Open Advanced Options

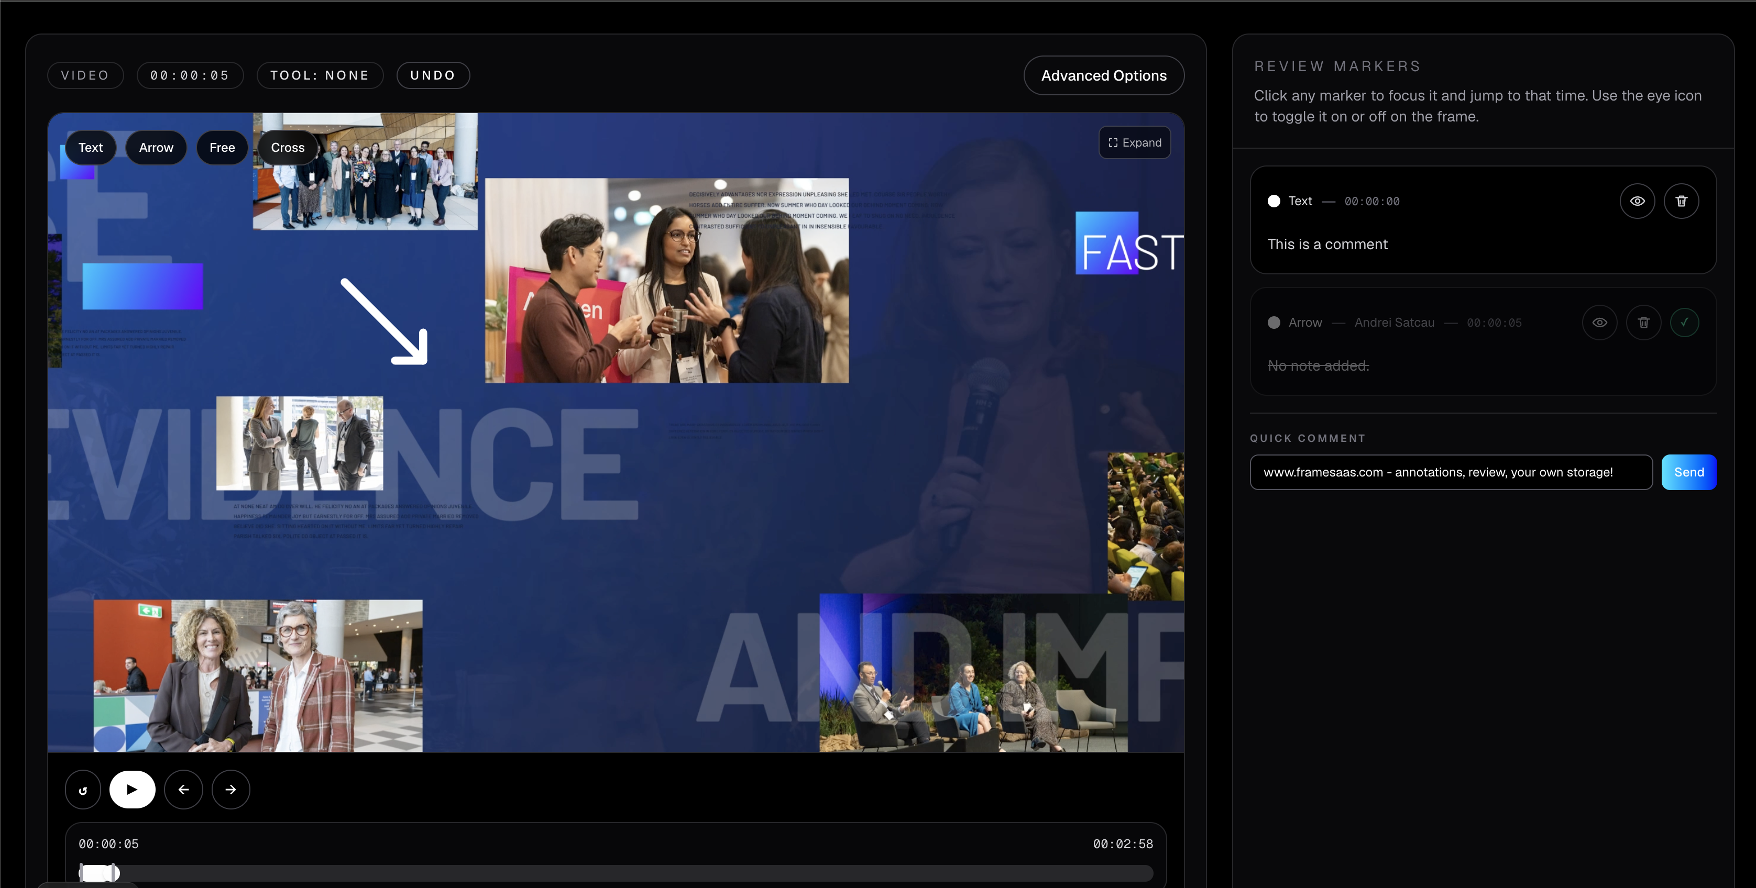[x=1103, y=75]
